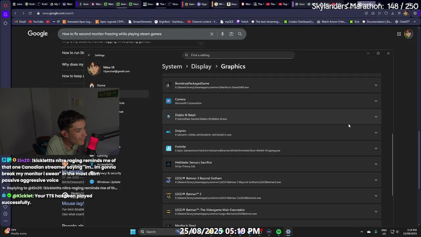Screen dimensions: 421x237
Task: Expand LEGO Batman Videogame Main Executable options
Action: [376, 212]
